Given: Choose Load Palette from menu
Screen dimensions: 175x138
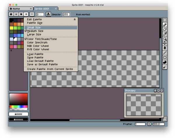Looking at the screenshot, I should pyautogui.click(x=35, y=54).
